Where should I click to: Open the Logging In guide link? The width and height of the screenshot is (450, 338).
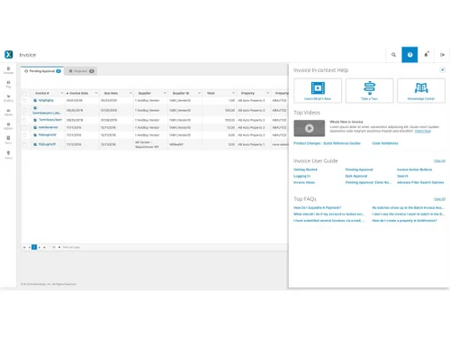click(x=301, y=176)
